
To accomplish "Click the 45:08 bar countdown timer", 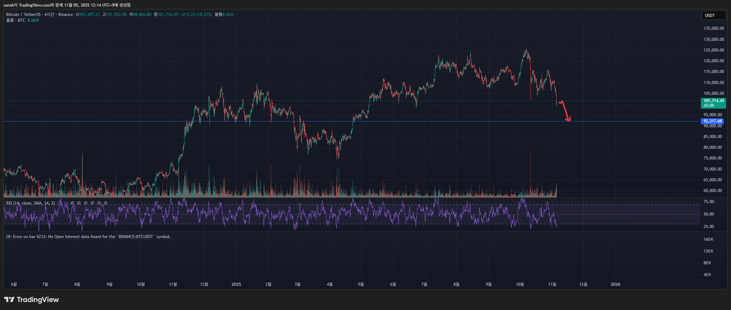I will (x=708, y=106).
